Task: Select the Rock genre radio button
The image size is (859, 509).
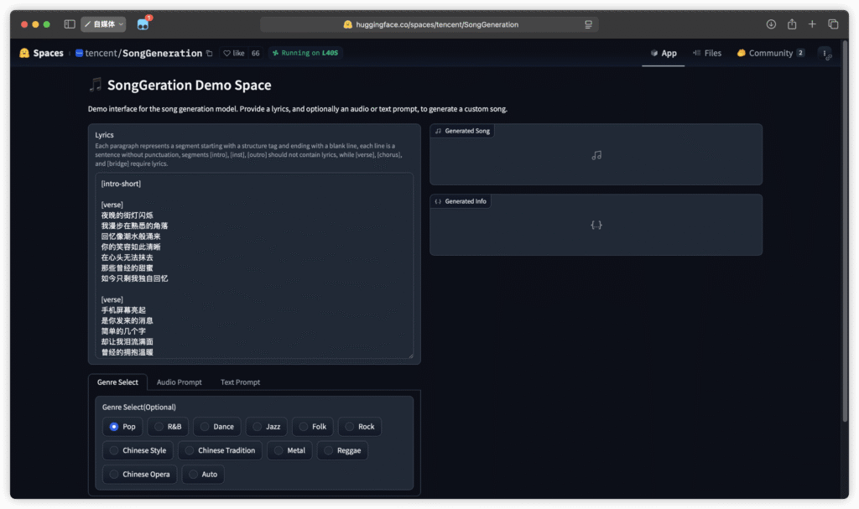Action: pos(359,426)
